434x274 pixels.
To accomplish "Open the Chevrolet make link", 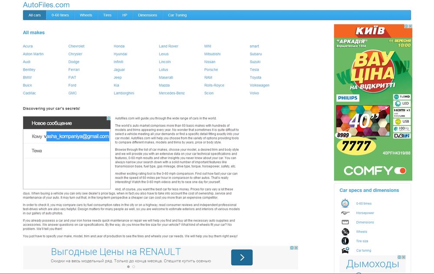I will tap(76, 46).
